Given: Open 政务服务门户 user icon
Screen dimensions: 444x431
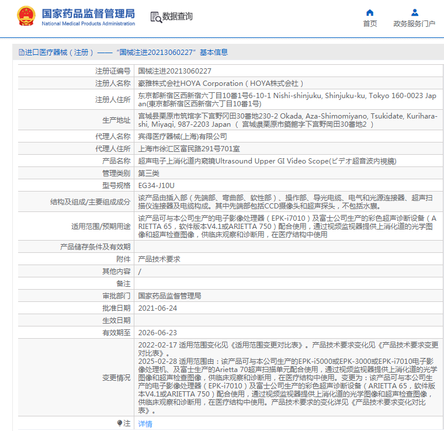Looking at the screenshot, I should pos(415,12).
